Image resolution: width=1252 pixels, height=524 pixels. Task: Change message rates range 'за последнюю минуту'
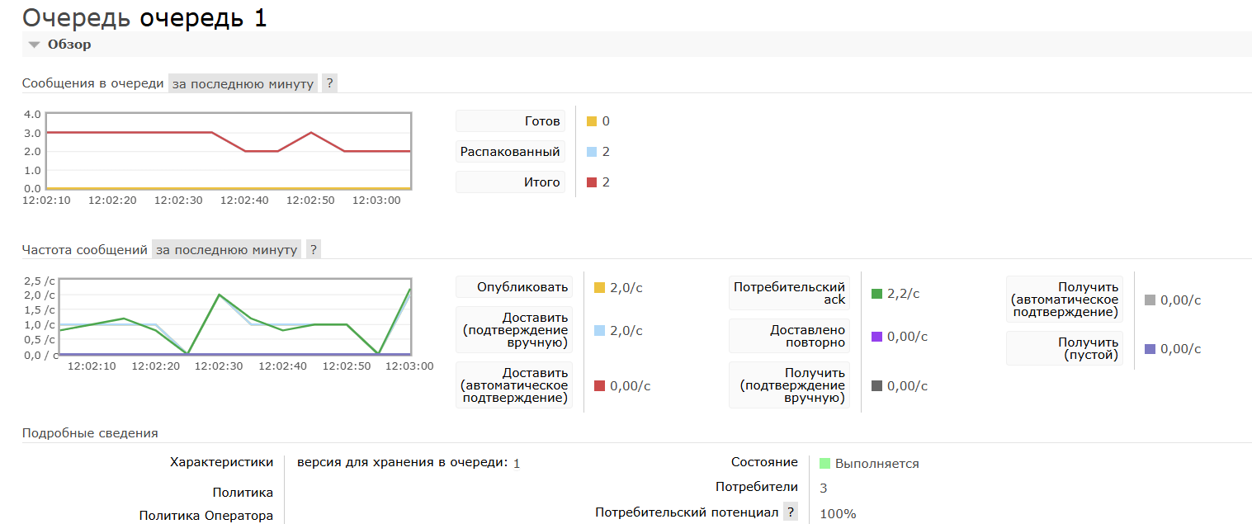(226, 250)
